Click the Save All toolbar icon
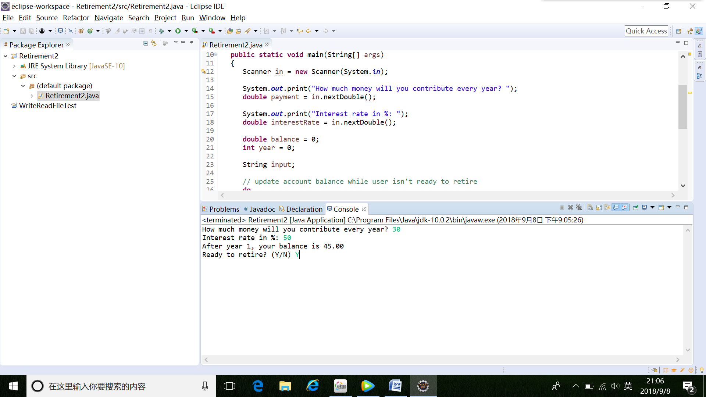 32,31
